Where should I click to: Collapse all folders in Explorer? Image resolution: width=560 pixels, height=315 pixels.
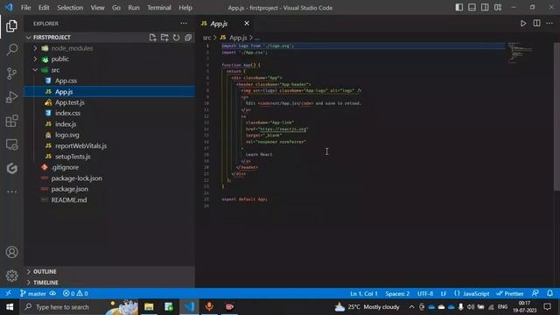pyautogui.click(x=188, y=38)
